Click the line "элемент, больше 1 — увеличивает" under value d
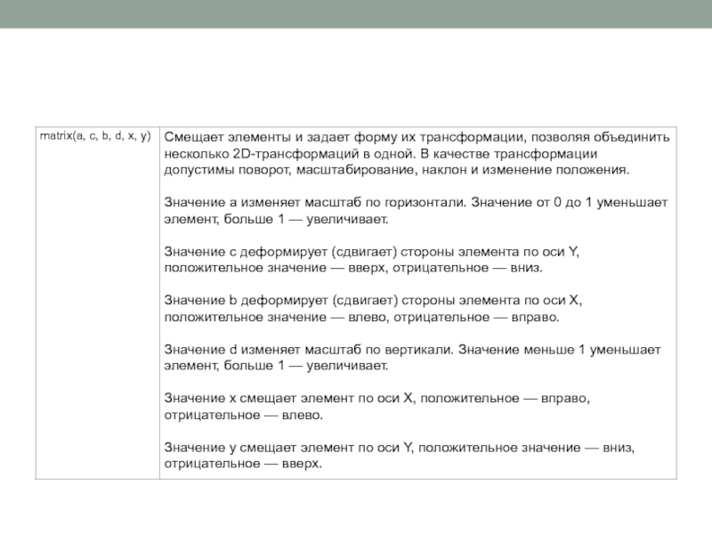The image size is (712, 534). point(276,366)
